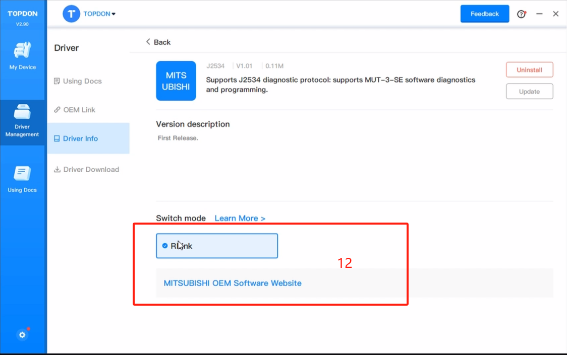Send feedback via Feedback button
The width and height of the screenshot is (567, 355).
click(x=484, y=14)
